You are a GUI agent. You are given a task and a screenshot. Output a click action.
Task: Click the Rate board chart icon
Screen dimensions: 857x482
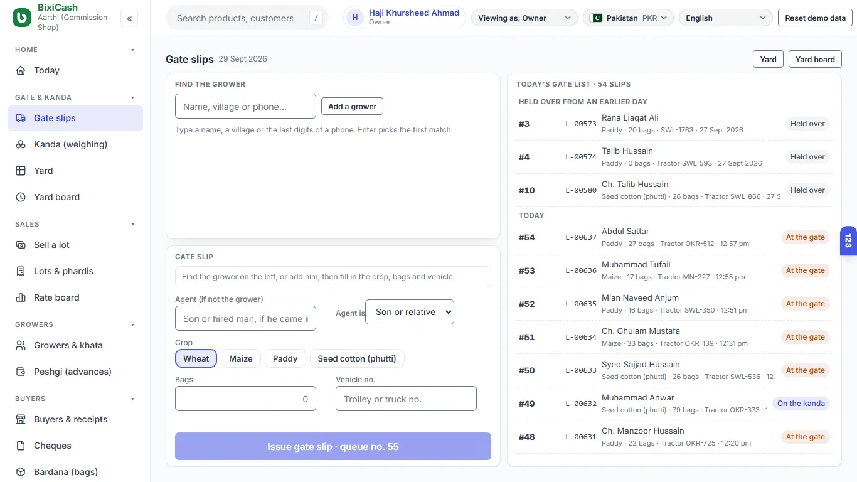[21, 297]
